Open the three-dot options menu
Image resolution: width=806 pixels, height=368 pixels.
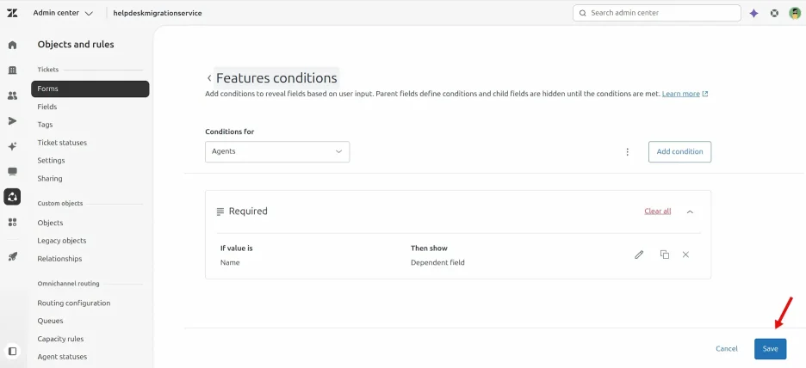pyautogui.click(x=627, y=152)
